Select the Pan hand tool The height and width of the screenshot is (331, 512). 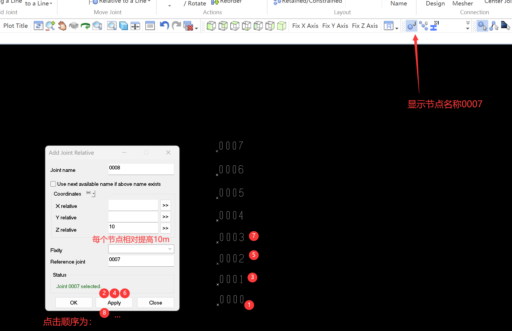[62, 26]
